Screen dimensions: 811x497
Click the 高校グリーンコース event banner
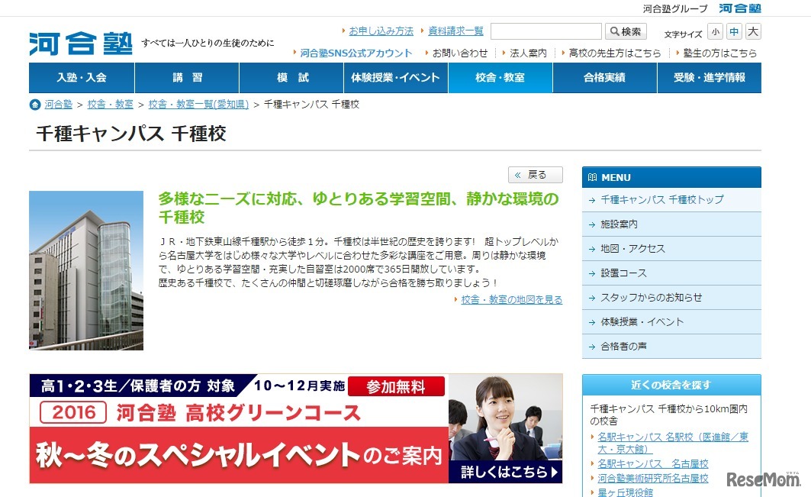[x=296, y=428]
